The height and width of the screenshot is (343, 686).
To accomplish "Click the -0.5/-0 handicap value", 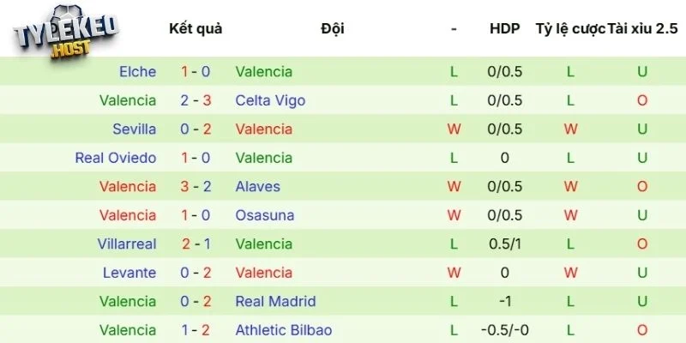I will 504,330.
